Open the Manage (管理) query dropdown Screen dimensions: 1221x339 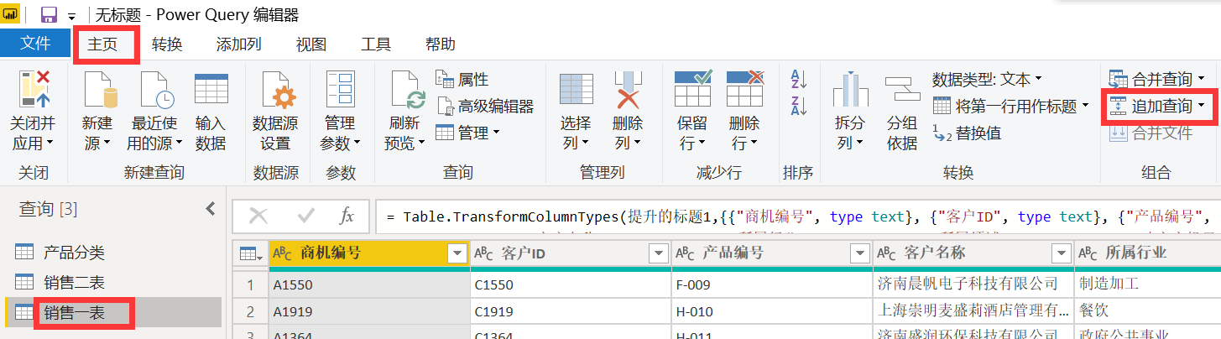pos(468,133)
